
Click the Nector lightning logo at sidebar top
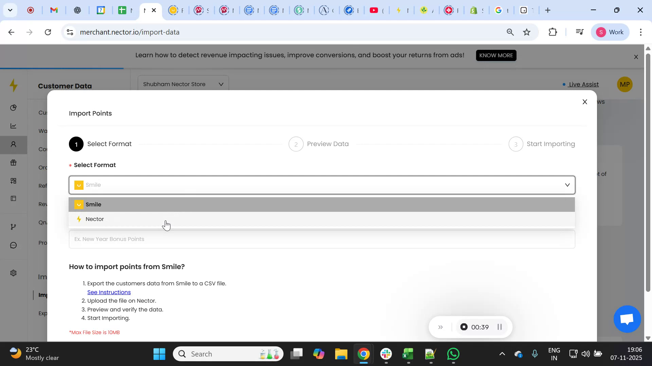click(x=14, y=85)
